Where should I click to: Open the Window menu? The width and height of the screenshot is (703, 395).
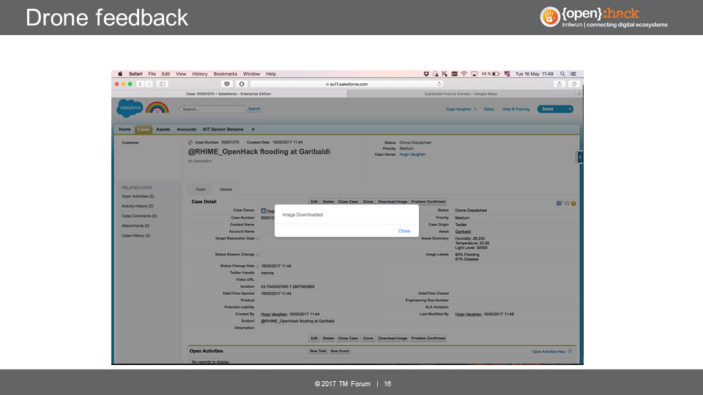(x=251, y=74)
